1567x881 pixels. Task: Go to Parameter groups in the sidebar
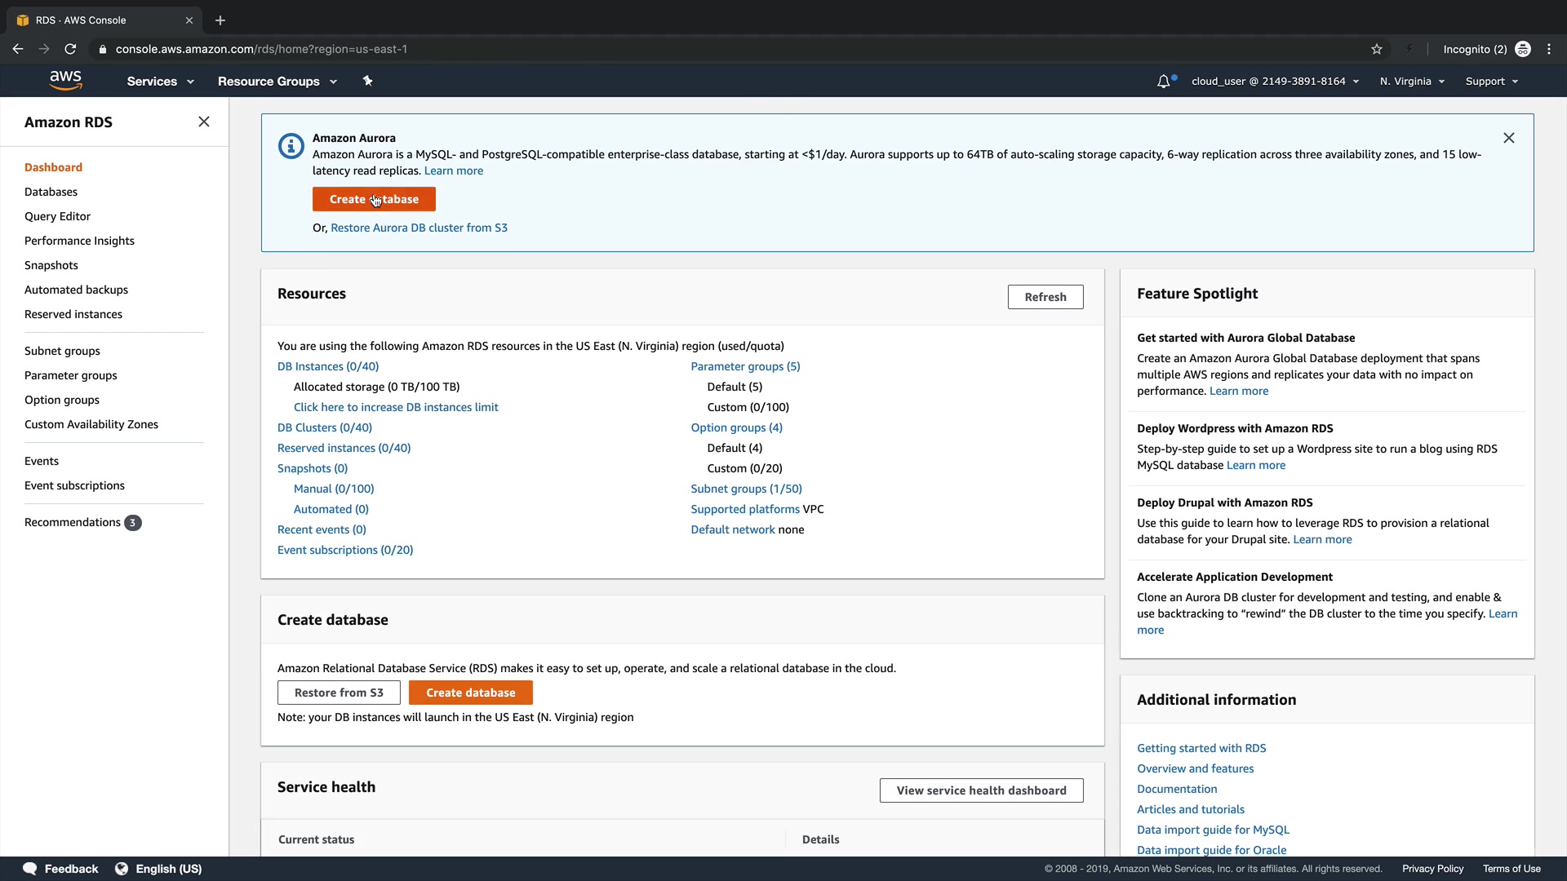[70, 375]
